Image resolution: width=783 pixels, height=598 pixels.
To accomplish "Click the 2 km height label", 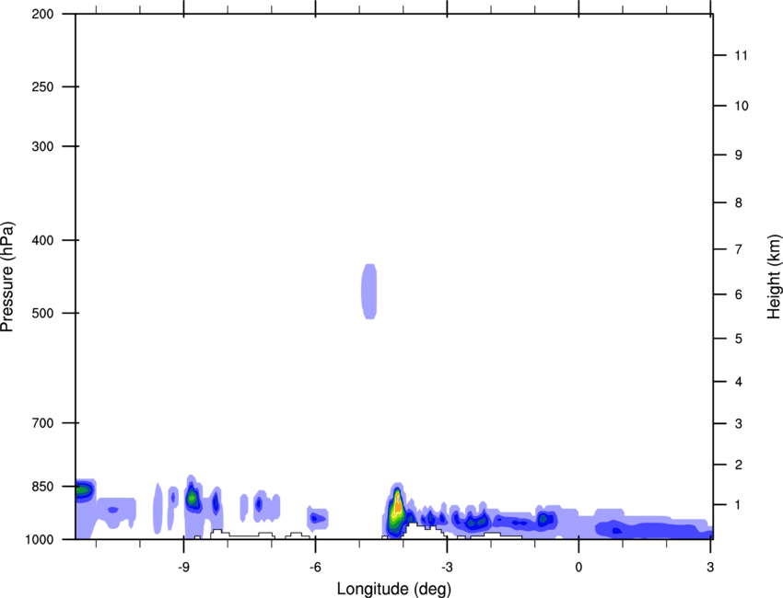I will click(x=739, y=465).
